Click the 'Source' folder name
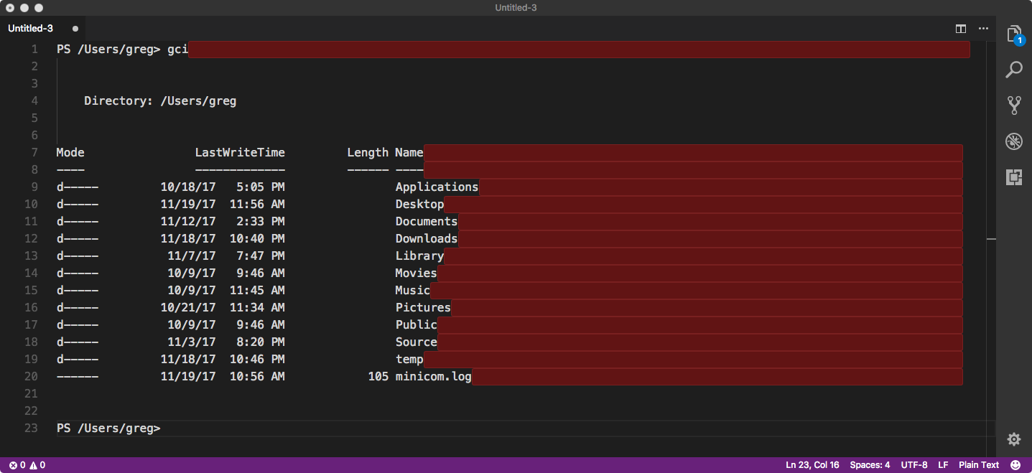This screenshot has width=1032, height=473. click(416, 342)
